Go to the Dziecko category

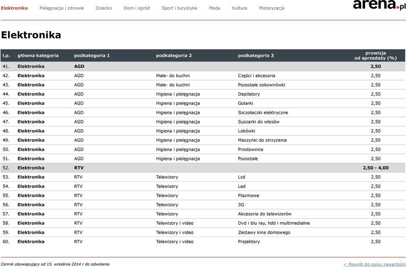point(104,8)
